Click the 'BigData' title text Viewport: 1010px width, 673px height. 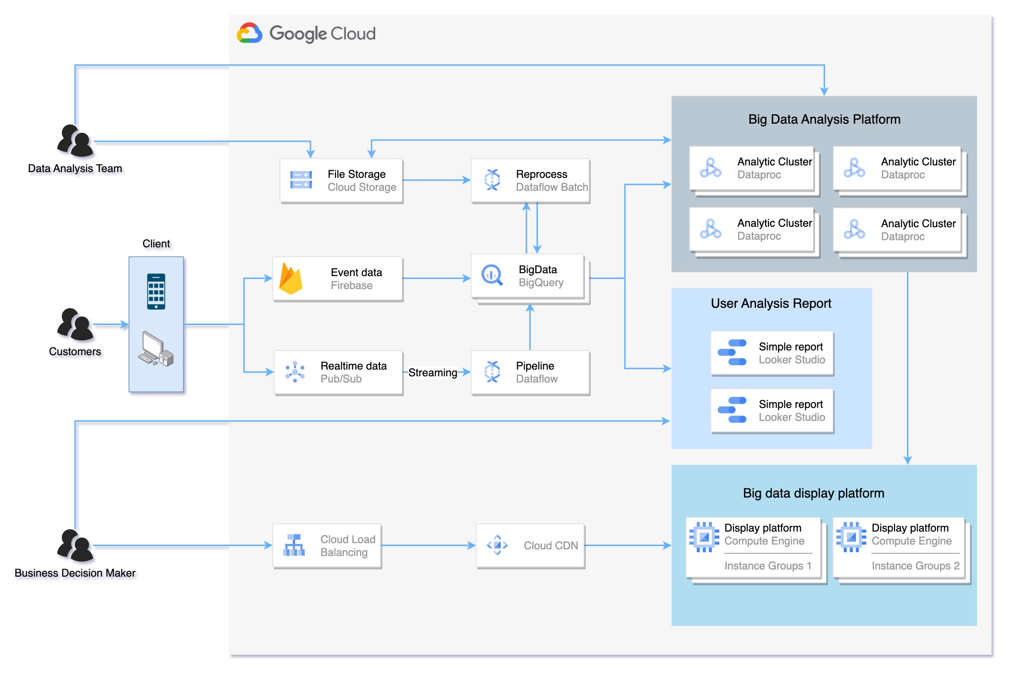[x=538, y=269]
